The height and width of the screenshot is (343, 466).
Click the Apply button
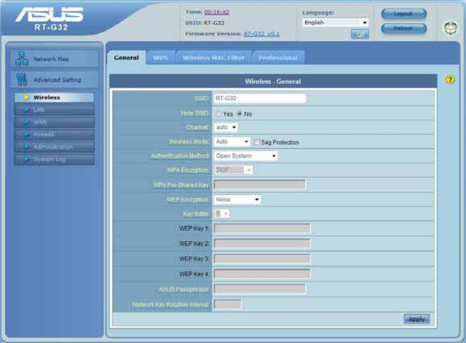[x=417, y=319]
